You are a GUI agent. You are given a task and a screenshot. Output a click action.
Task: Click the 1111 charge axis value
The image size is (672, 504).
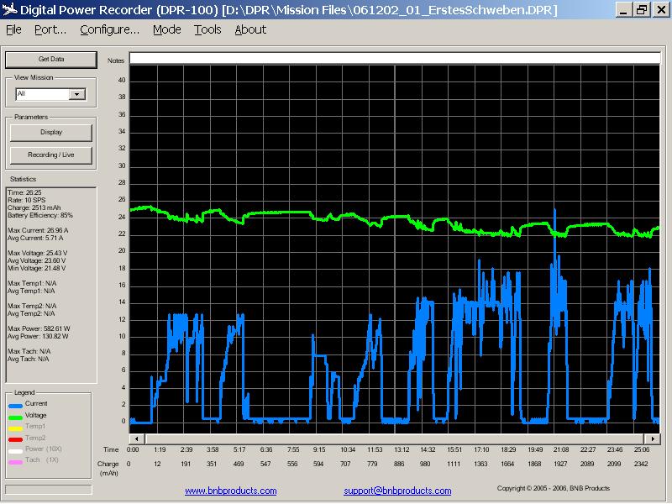point(454,464)
